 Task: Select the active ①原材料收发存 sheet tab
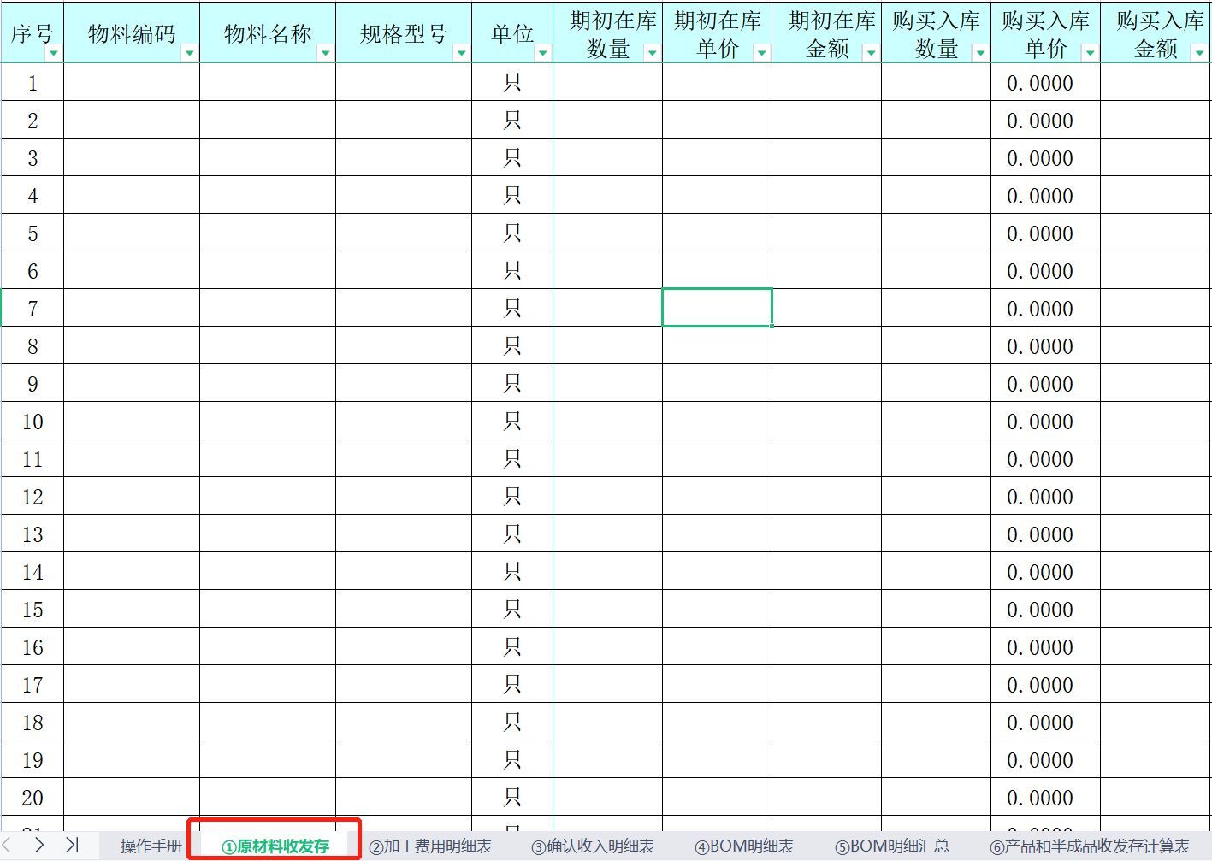pyautogui.click(x=275, y=846)
